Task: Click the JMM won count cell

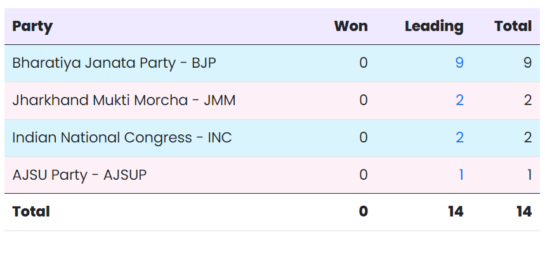Action: [363, 101]
